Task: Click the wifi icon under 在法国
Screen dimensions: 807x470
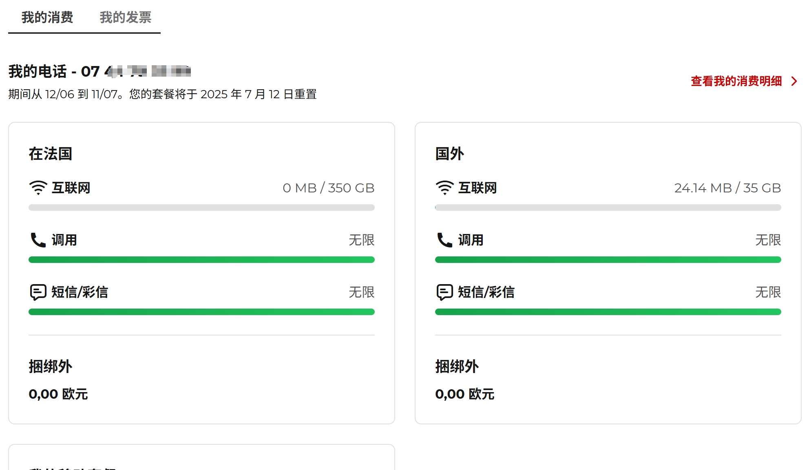Action: [x=38, y=188]
